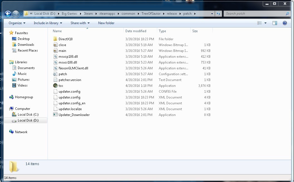Image resolution: width=294 pixels, height=182 pixels.
Task: Click the Search patch input field
Action: coord(255,14)
